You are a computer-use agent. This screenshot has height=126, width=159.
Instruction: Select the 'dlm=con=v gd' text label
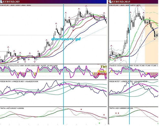(x=66, y=39)
